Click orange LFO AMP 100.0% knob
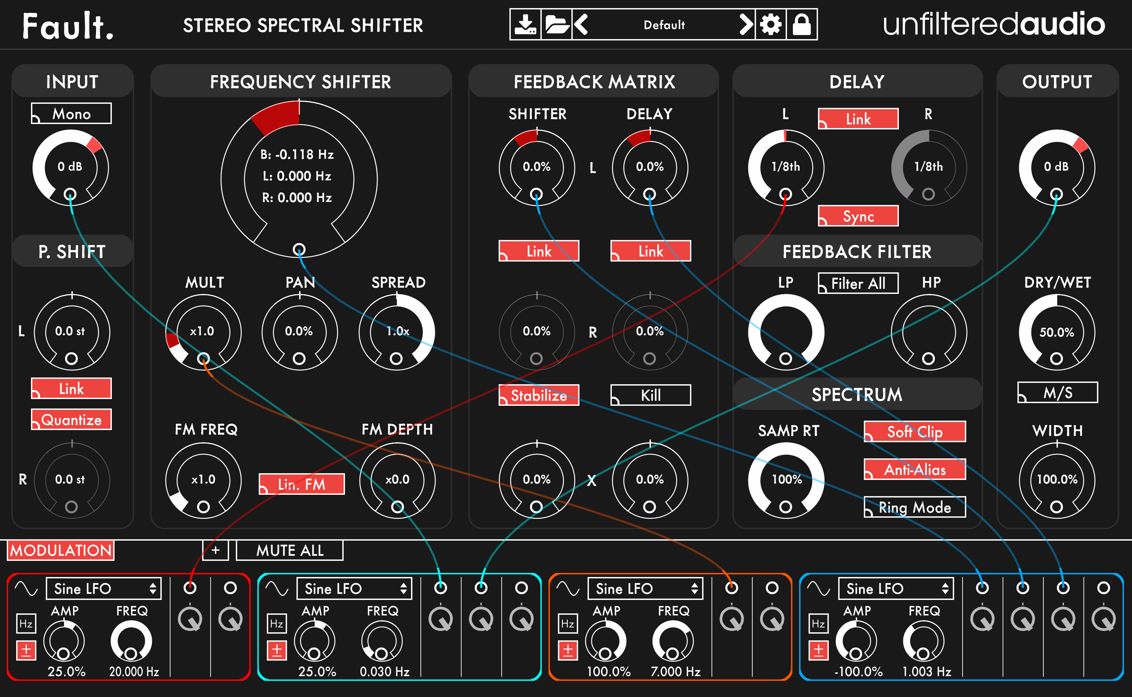The image size is (1132, 697). click(x=605, y=641)
